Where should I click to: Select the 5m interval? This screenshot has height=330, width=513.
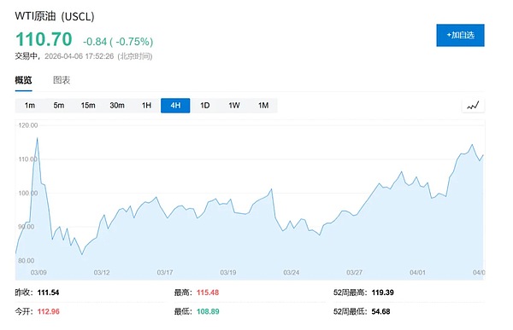click(x=59, y=106)
